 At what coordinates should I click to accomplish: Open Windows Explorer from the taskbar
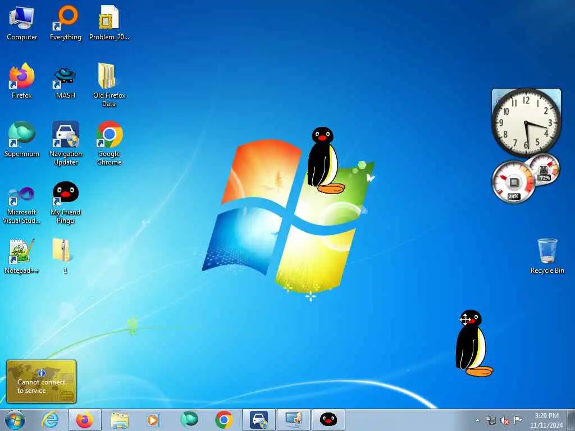pos(120,420)
